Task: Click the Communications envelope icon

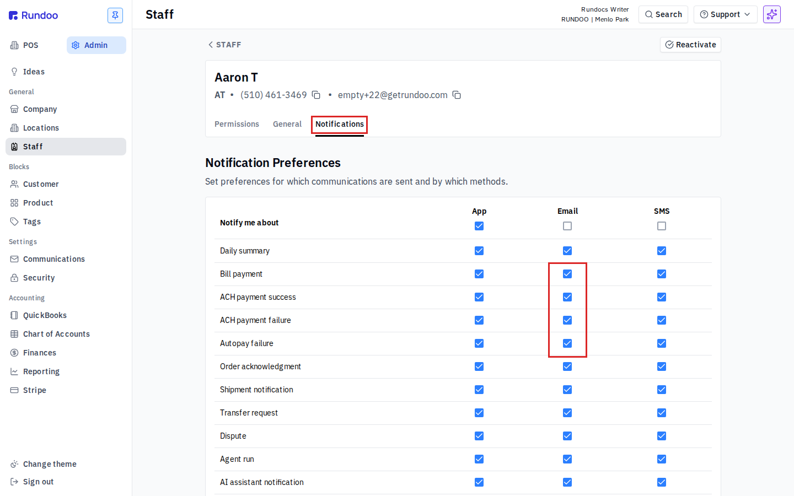Action: pos(14,259)
